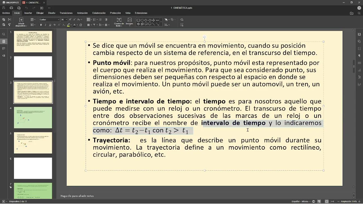This screenshot has height=204, width=363.
Task: Click the Print icon
Action: (11, 8)
